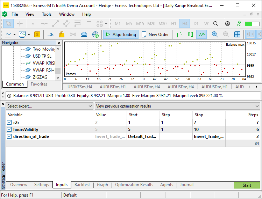
Task: Switch to the Optimization Results tab
Action: tap(134, 185)
